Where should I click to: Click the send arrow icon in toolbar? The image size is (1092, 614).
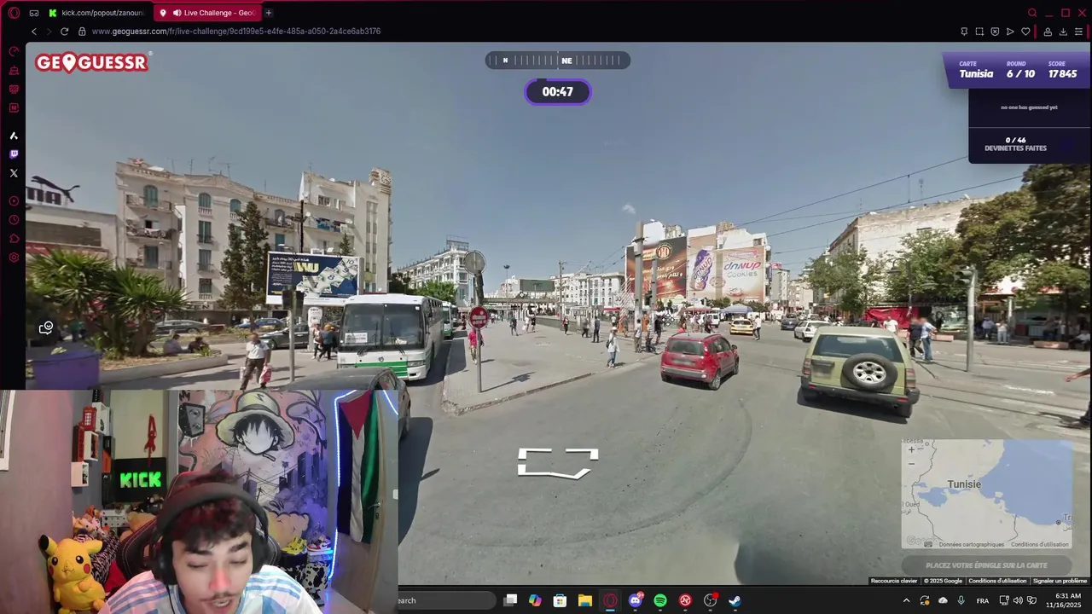pos(1010,32)
